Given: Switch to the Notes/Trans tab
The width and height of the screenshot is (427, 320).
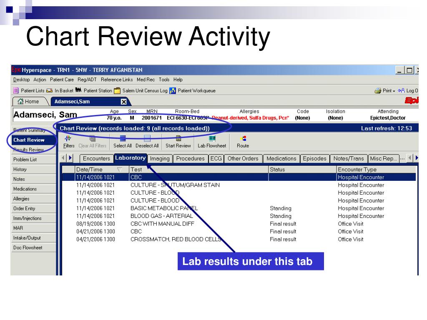Looking at the screenshot, I should (349, 159).
